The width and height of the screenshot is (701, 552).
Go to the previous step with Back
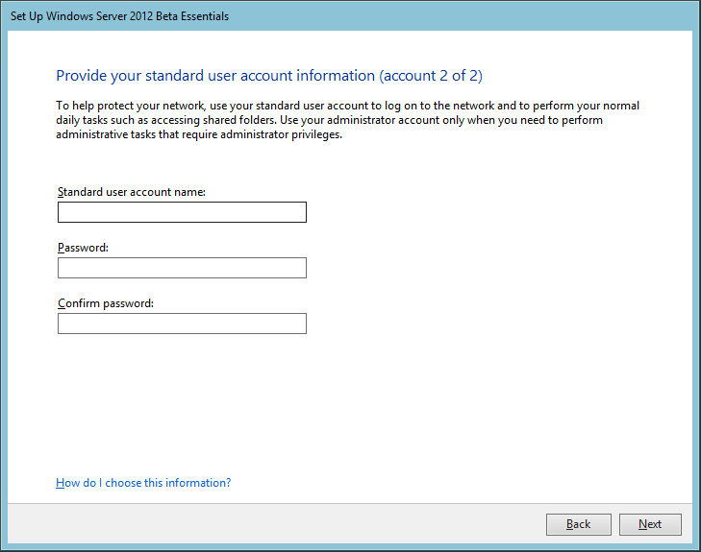click(579, 524)
